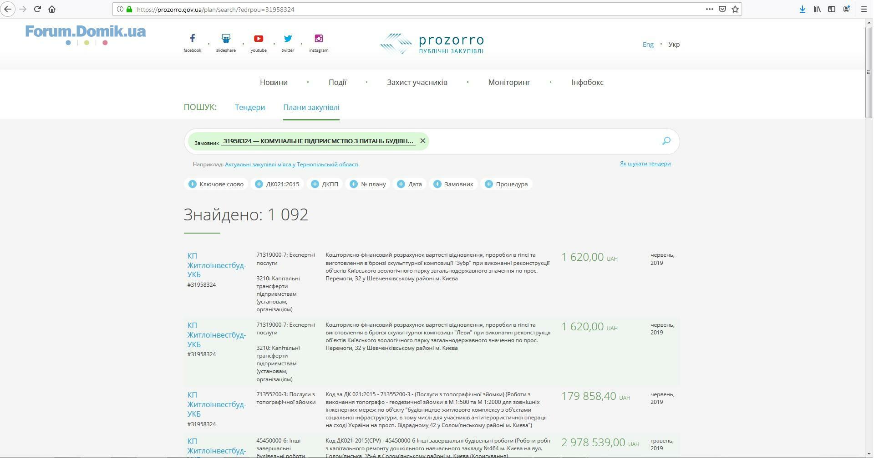
Task: Open page actions three-dot menu
Action: pos(709,9)
